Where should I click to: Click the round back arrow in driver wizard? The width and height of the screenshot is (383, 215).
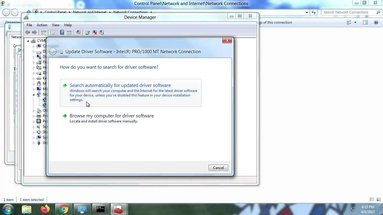coord(53,51)
